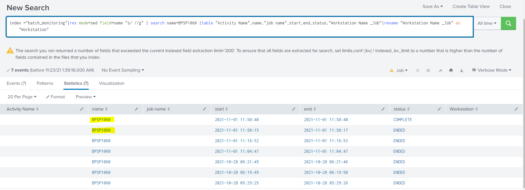
Task: Sort by the name column
Action: click(x=100, y=109)
